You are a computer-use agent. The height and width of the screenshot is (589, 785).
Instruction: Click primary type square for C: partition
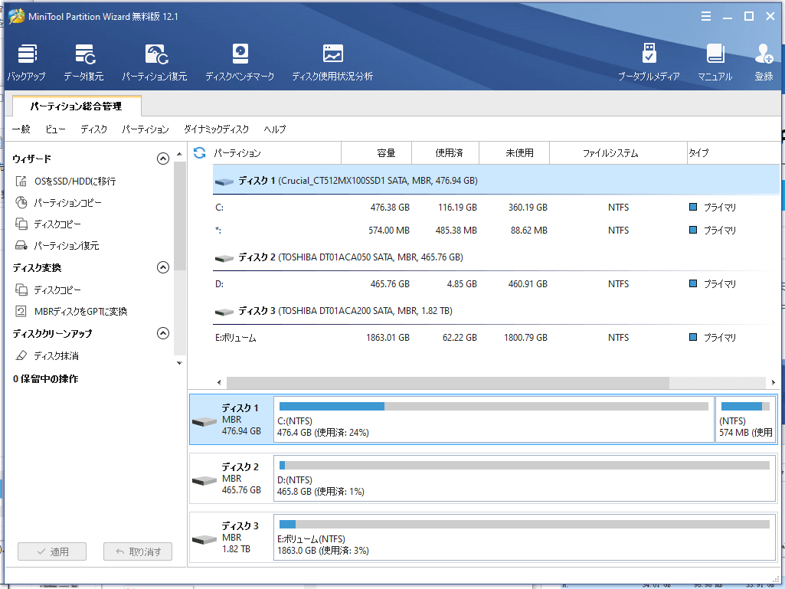693,206
